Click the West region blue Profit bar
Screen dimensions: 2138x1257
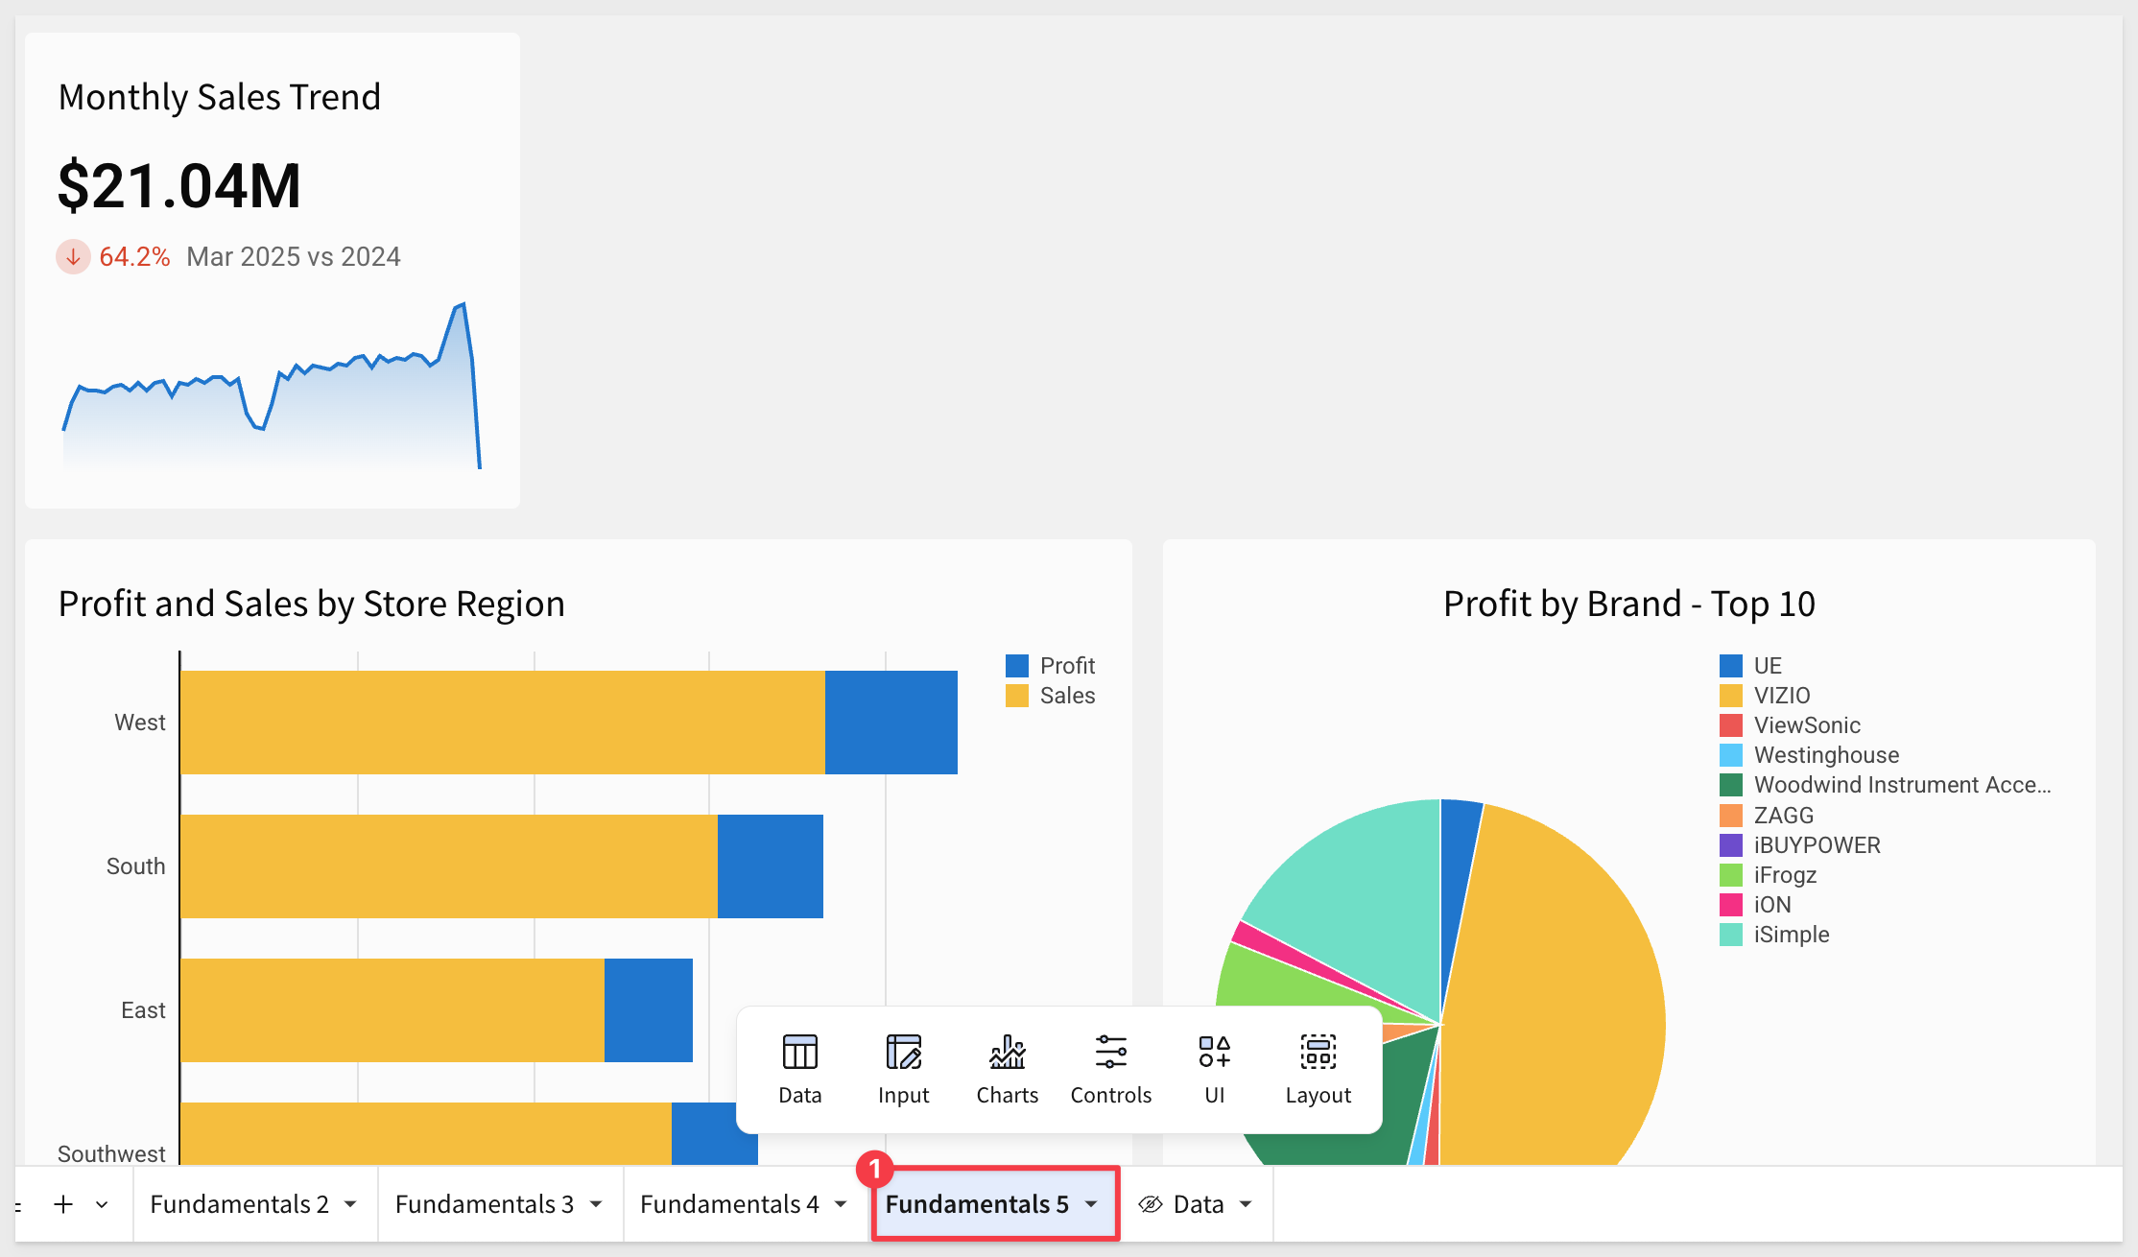pyautogui.click(x=891, y=723)
